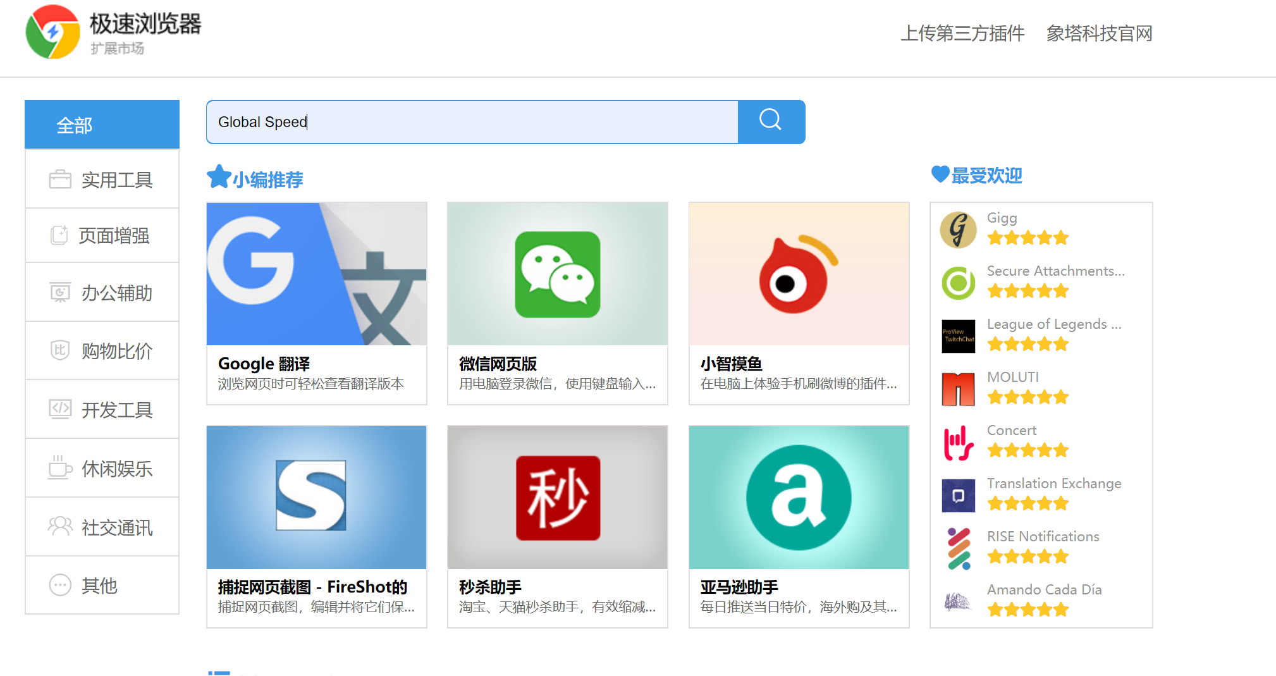Click the 扩展市场 subtitle text
Image resolution: width=1276 pixels, height=676 pixels.
tap(117, 49)
